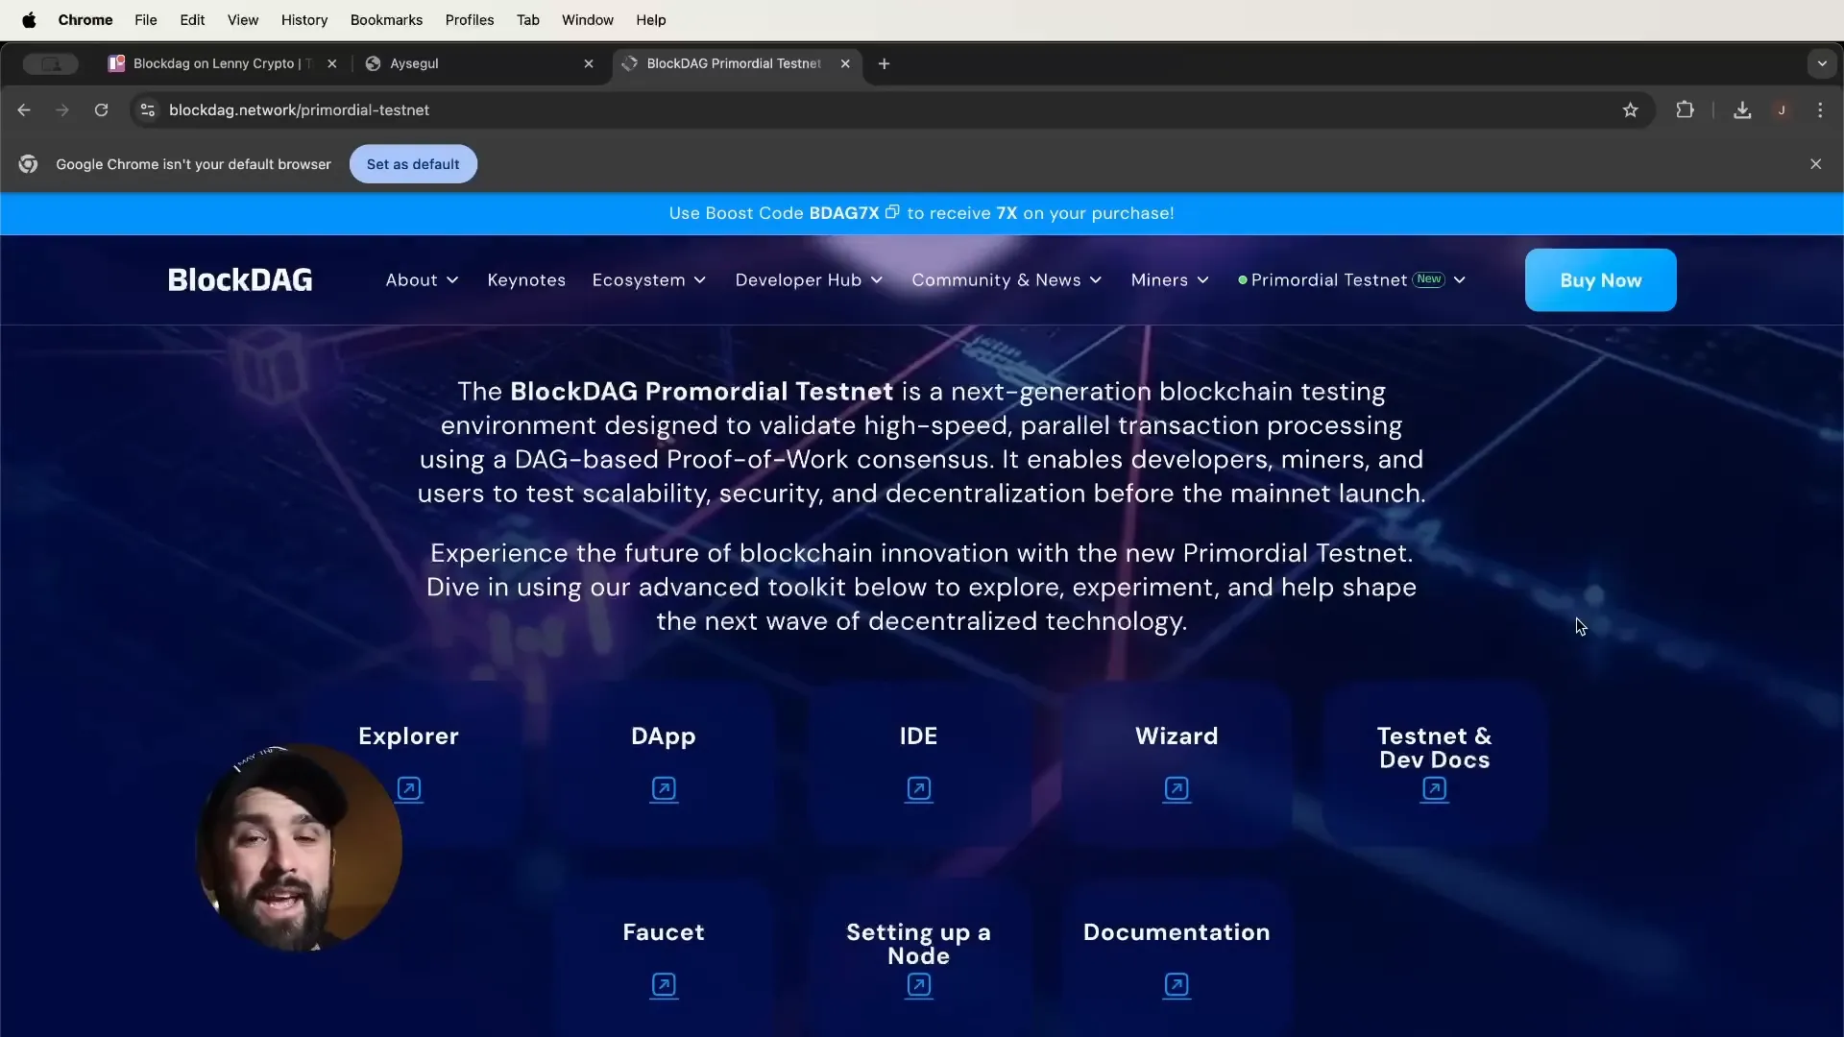Image resolution: width=1844 pixels, height=1037 pixels.
Task: Expand the Primordial Testnet dropdown
Action: [1352, 280]
